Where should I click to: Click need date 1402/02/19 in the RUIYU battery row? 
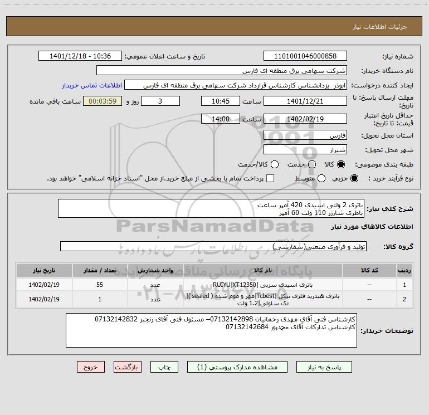pos(44,285)
